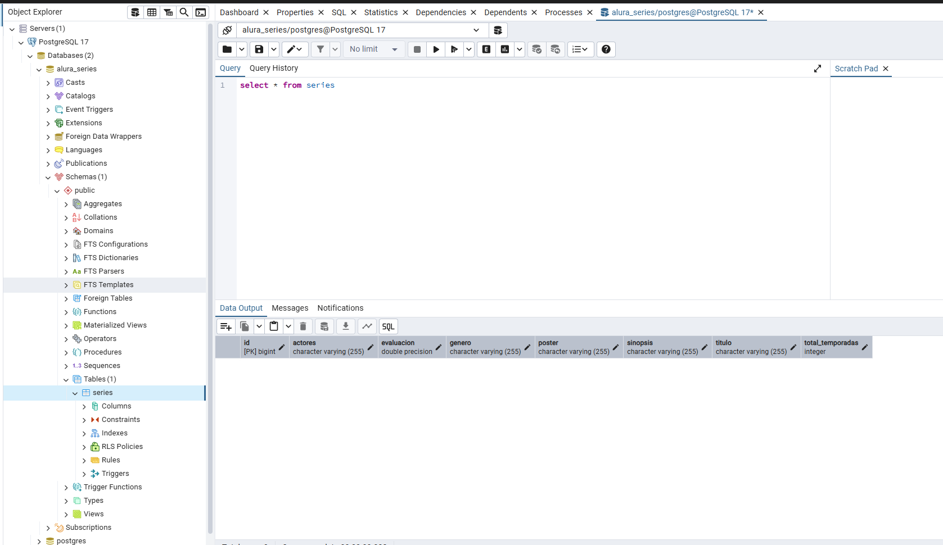Expand the Functions node
This screenshot has height=545, width=943.
66,312
